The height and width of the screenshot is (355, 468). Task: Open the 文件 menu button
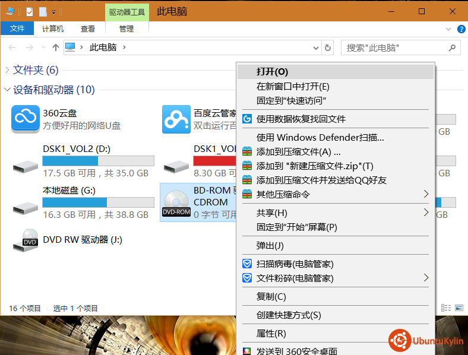tap(17, 28)
